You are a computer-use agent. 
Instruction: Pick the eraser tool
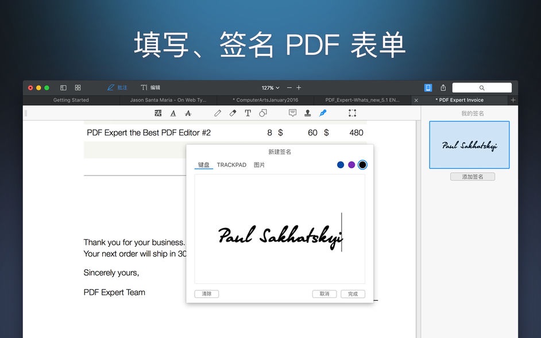point(233,113)
